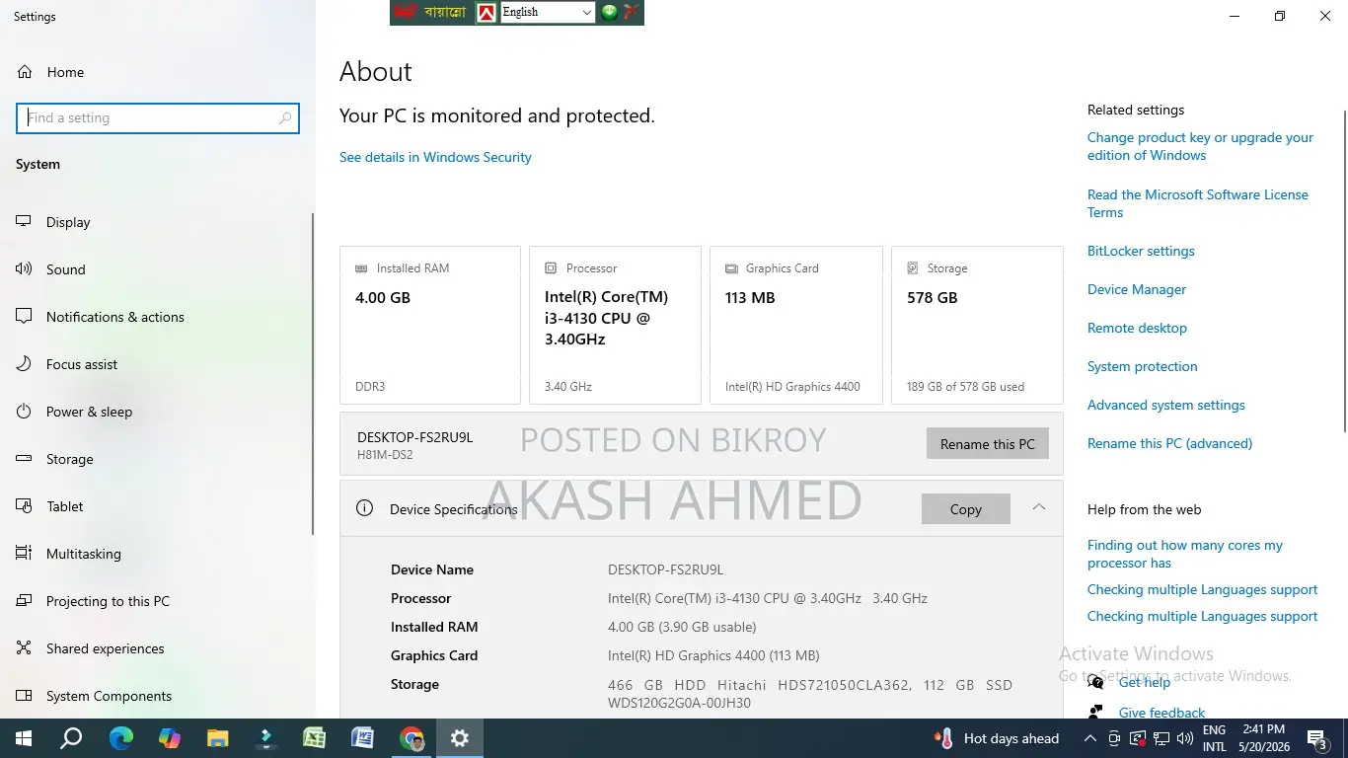Switch ENG INTL input language
This screenshot has width=1348, height=758.
[x=1214, y=738]
